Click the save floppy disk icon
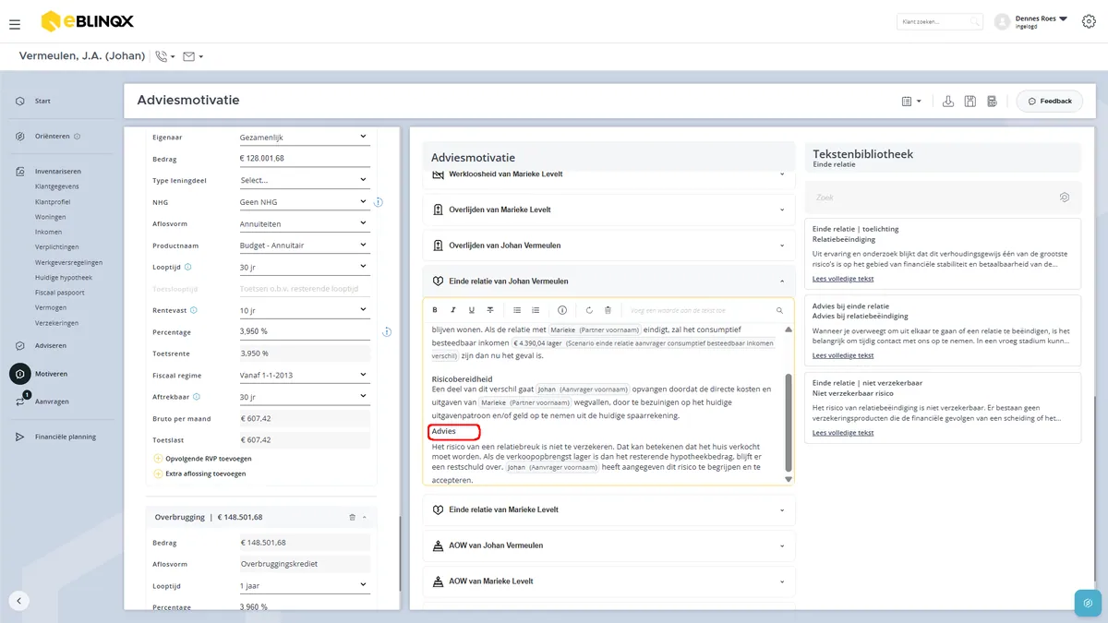 click(969, 101)
